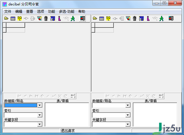Click green running man icon in left toolbar
The height and width of the screenshot is (135, 184).
click(73, 18)
